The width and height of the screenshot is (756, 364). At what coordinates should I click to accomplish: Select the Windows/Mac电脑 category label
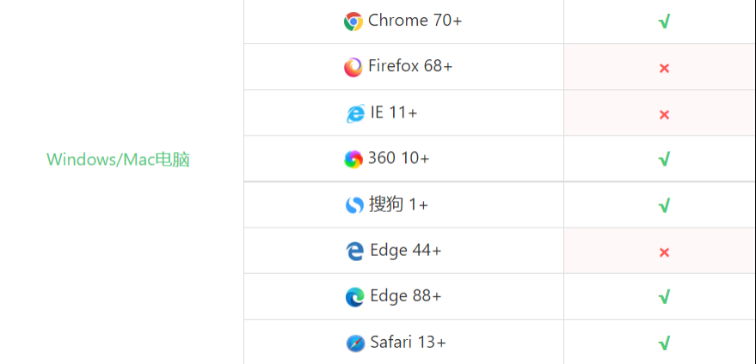click(x=118, y=160)
